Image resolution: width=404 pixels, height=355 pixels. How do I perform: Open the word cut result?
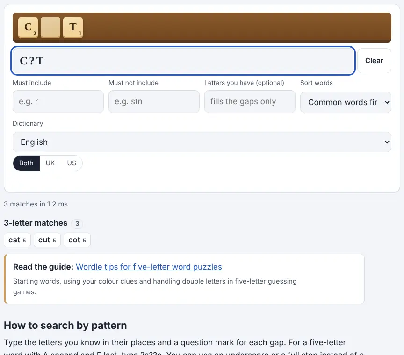(x=47, y=240)
